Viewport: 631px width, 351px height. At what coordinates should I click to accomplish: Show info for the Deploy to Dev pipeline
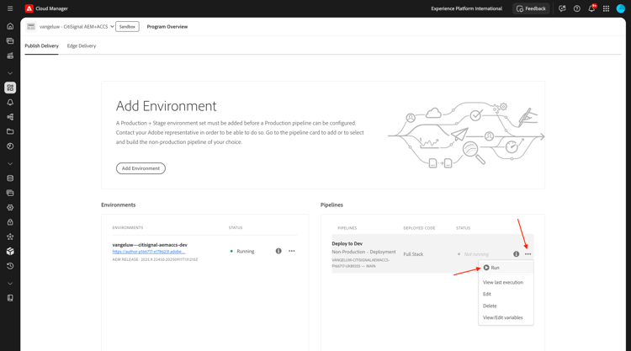pos(517,254)
